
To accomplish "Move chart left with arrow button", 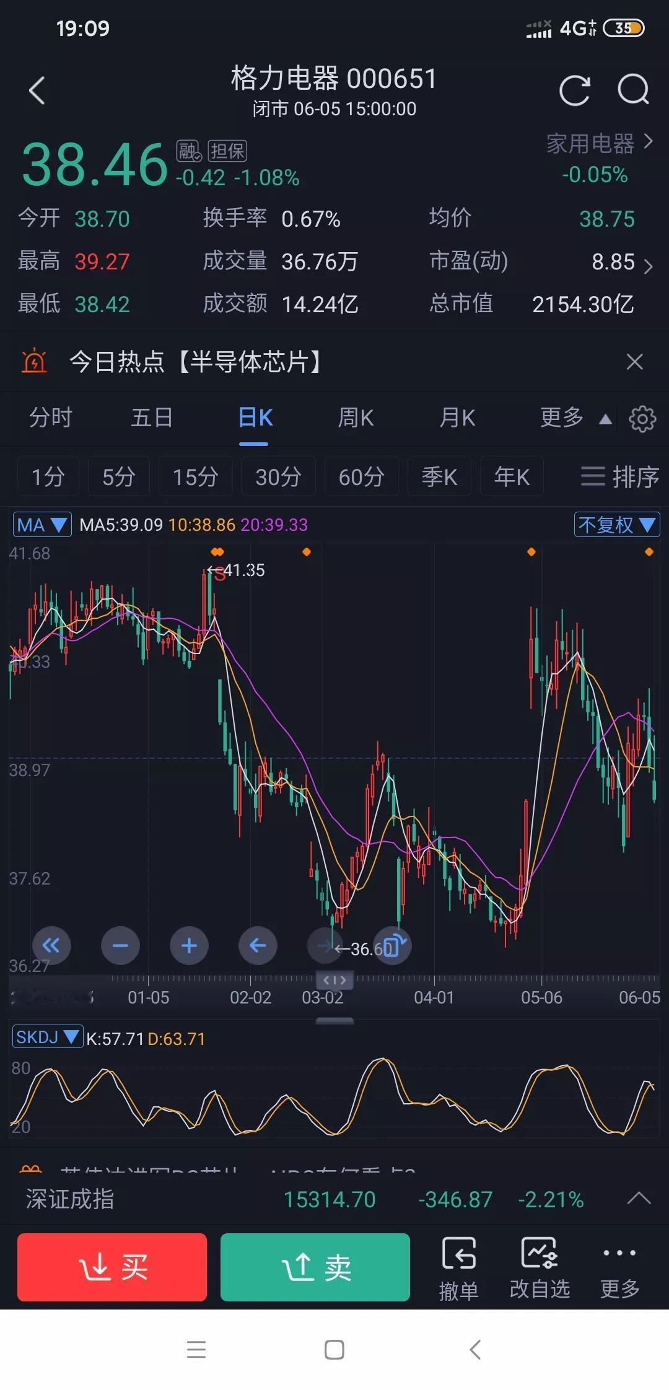I will tap(258, 945).
